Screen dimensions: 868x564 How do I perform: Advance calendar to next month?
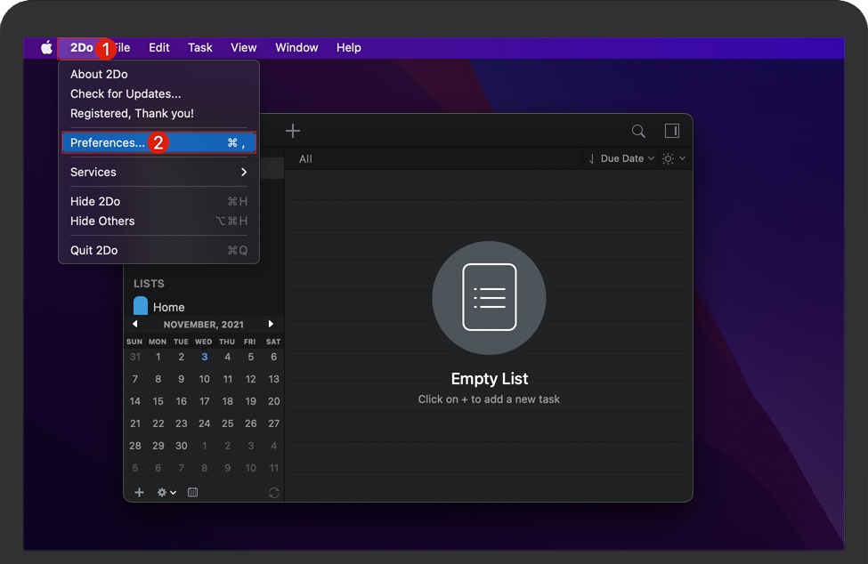pyautogui.click(x=271, y=325)
